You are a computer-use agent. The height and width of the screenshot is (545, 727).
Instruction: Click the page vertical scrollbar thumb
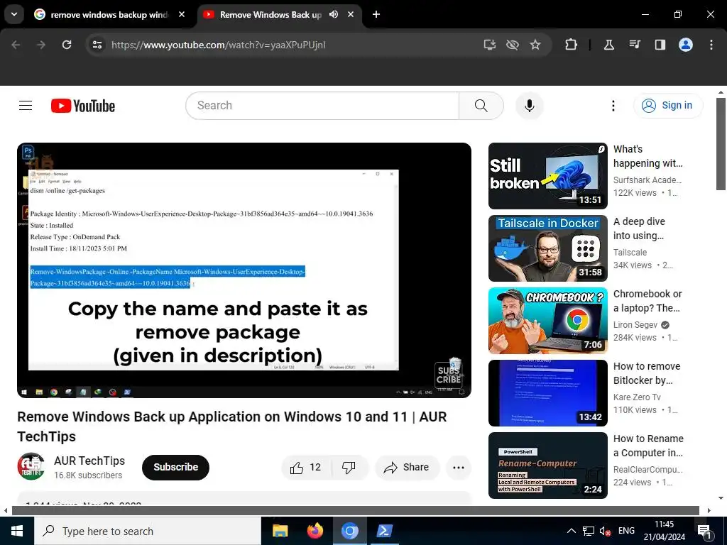tap(721, 143)
